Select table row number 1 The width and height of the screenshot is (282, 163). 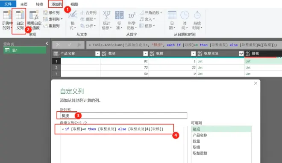coord(56,62)
